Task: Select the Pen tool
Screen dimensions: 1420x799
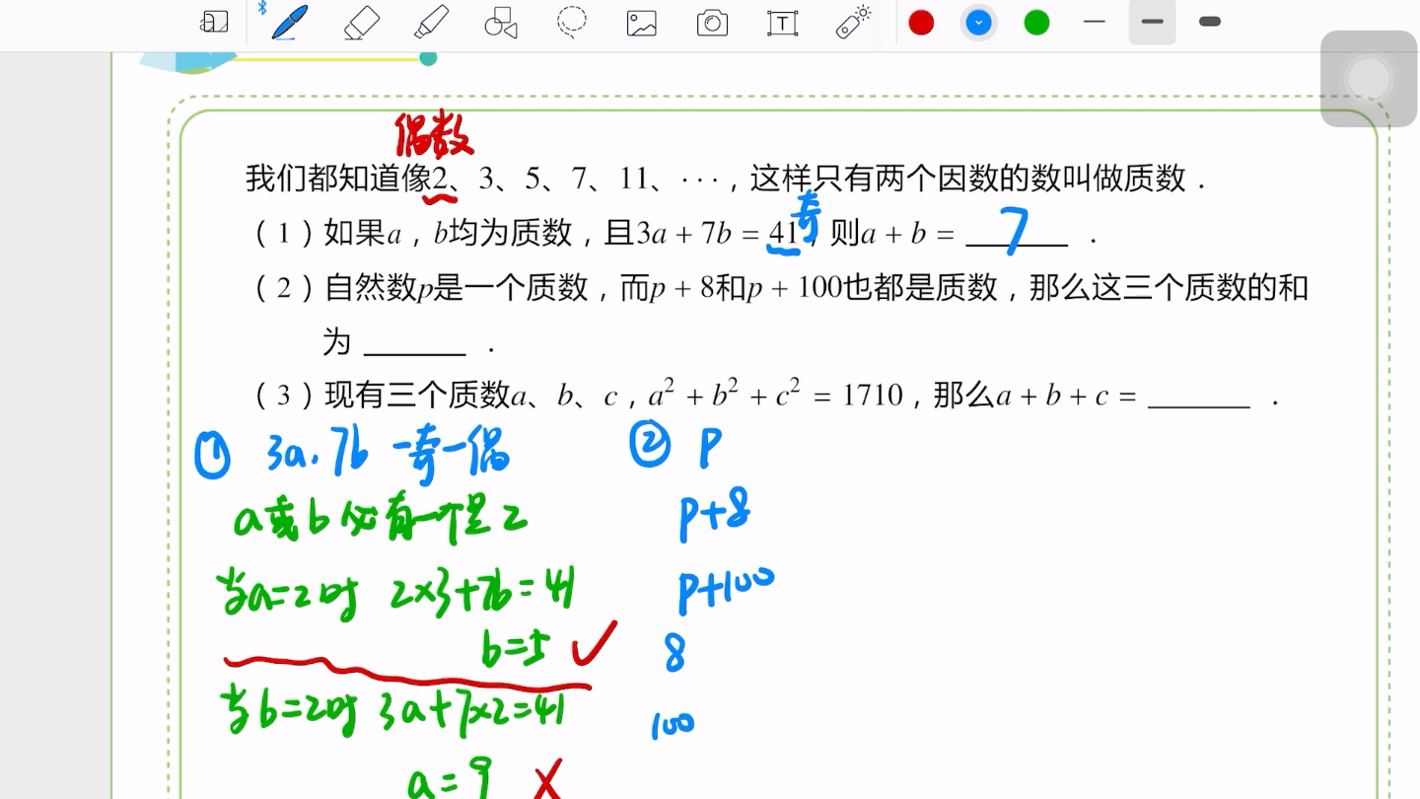Action: pyautogui.click(x=289, y=22)
